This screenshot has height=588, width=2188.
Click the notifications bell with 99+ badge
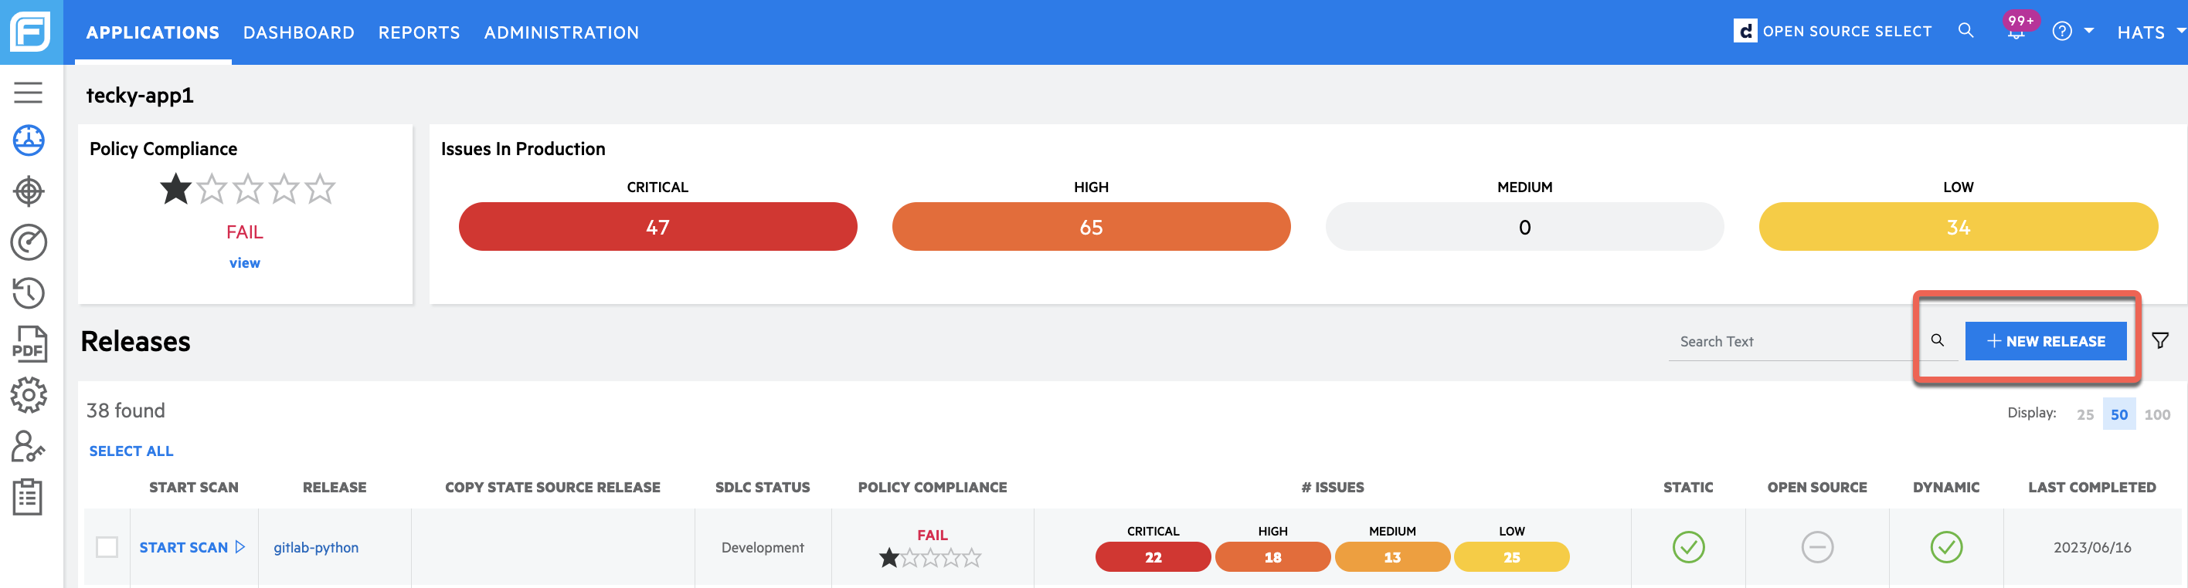pos(2016,31)
